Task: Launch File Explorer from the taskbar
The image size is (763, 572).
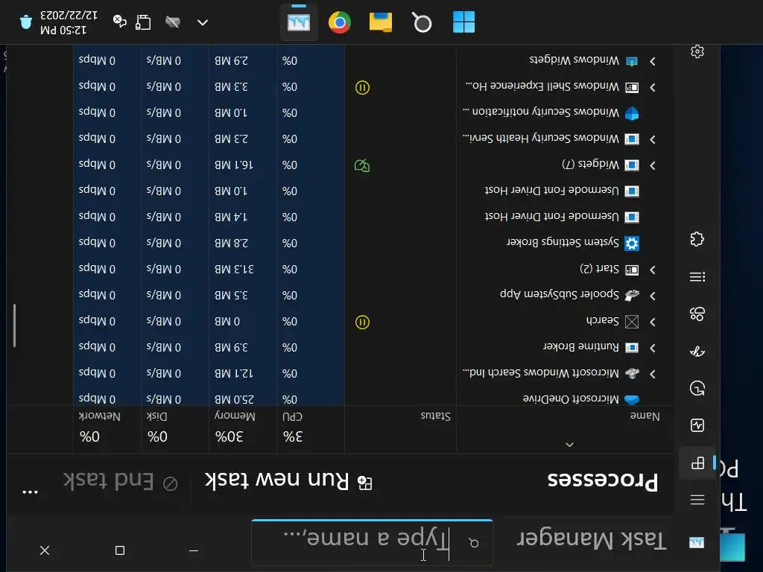Action: point(381,22)
